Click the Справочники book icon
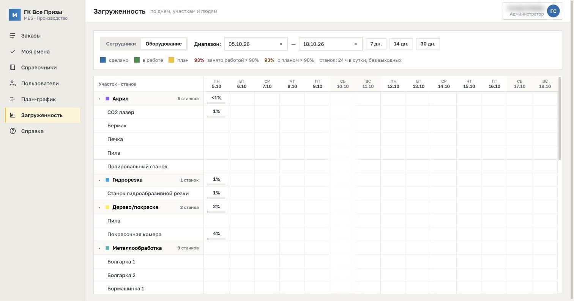 coord(13,67)
